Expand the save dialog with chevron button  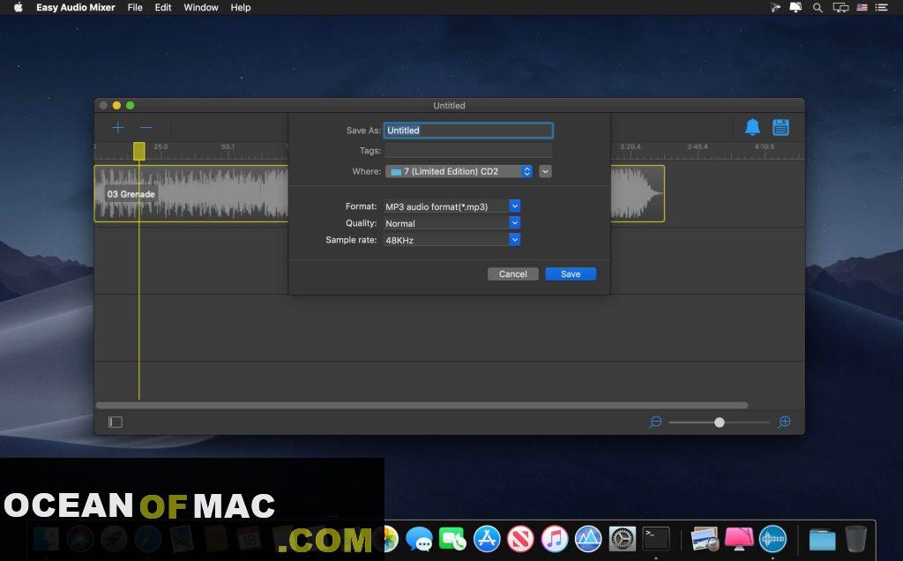pyautogui.click(x=545, y=171)
